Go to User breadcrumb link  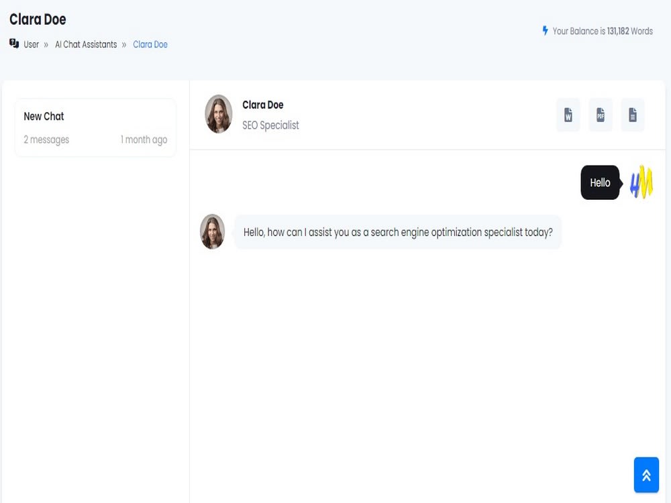coord(32,44)
